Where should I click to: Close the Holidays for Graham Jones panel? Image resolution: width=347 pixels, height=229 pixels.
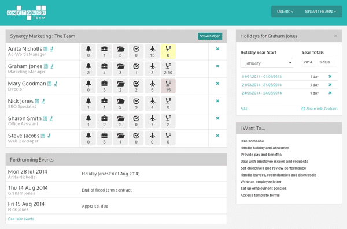[x=335, y=36]
